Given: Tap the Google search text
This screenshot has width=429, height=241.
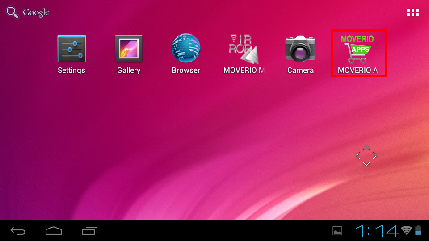Looking at the screenshot, I should tap(36, 12).
